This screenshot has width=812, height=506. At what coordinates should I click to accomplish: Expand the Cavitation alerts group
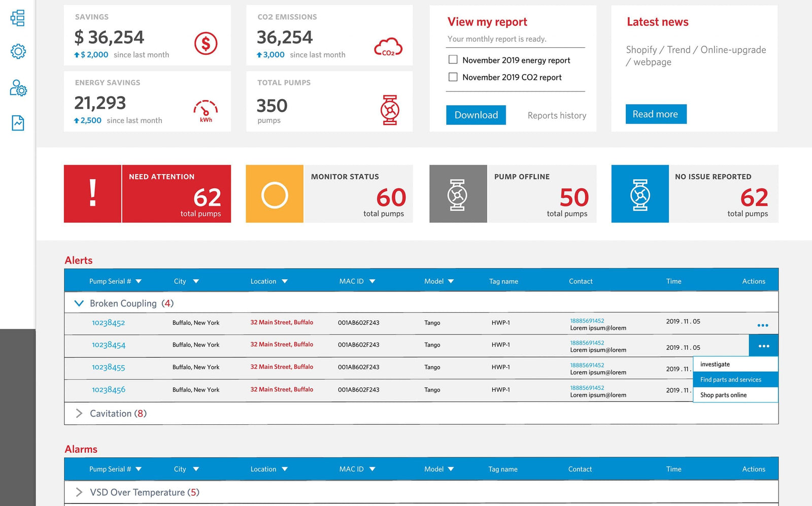pyautogui.click(x=79, y=413)
